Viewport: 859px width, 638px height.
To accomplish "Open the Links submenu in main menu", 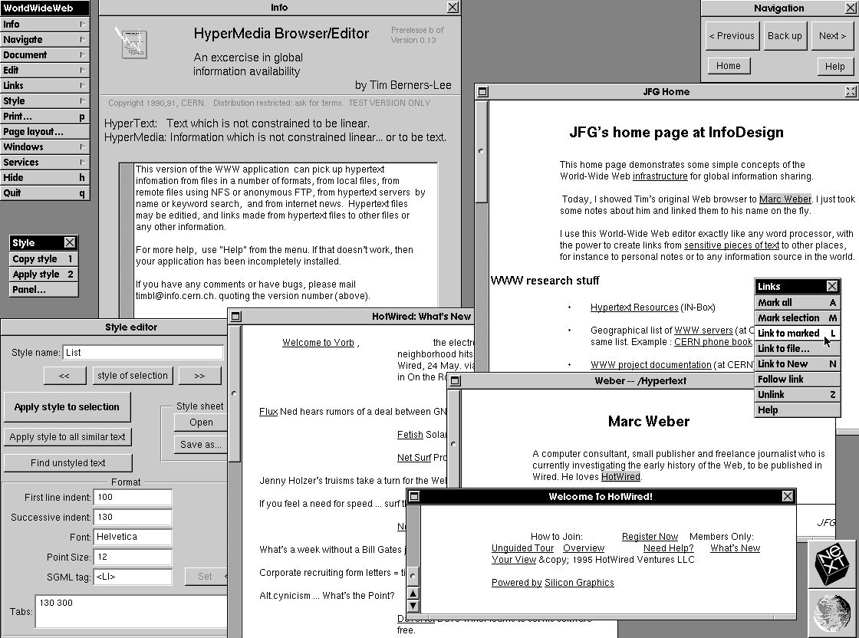I will click(x=44, y=85).
